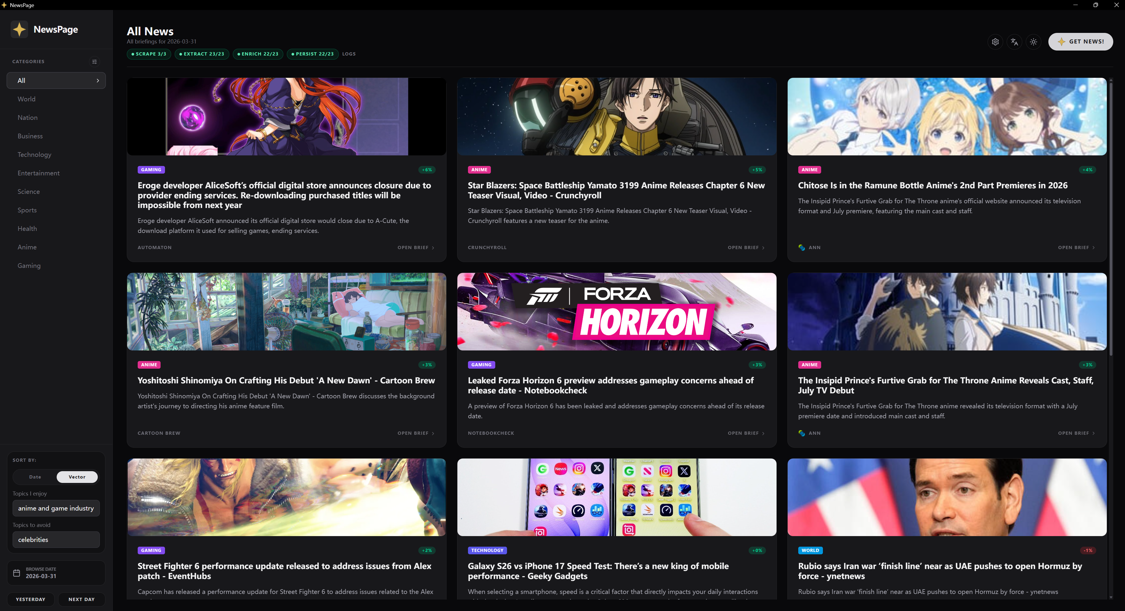Click the Star Blazers article thumbnail

tap(617, 117)
